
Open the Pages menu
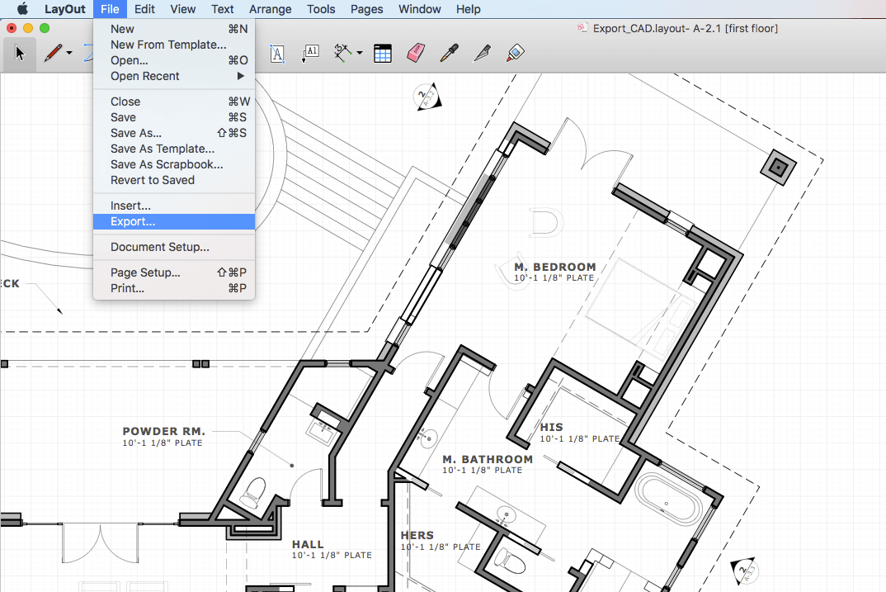click(367, 9)
